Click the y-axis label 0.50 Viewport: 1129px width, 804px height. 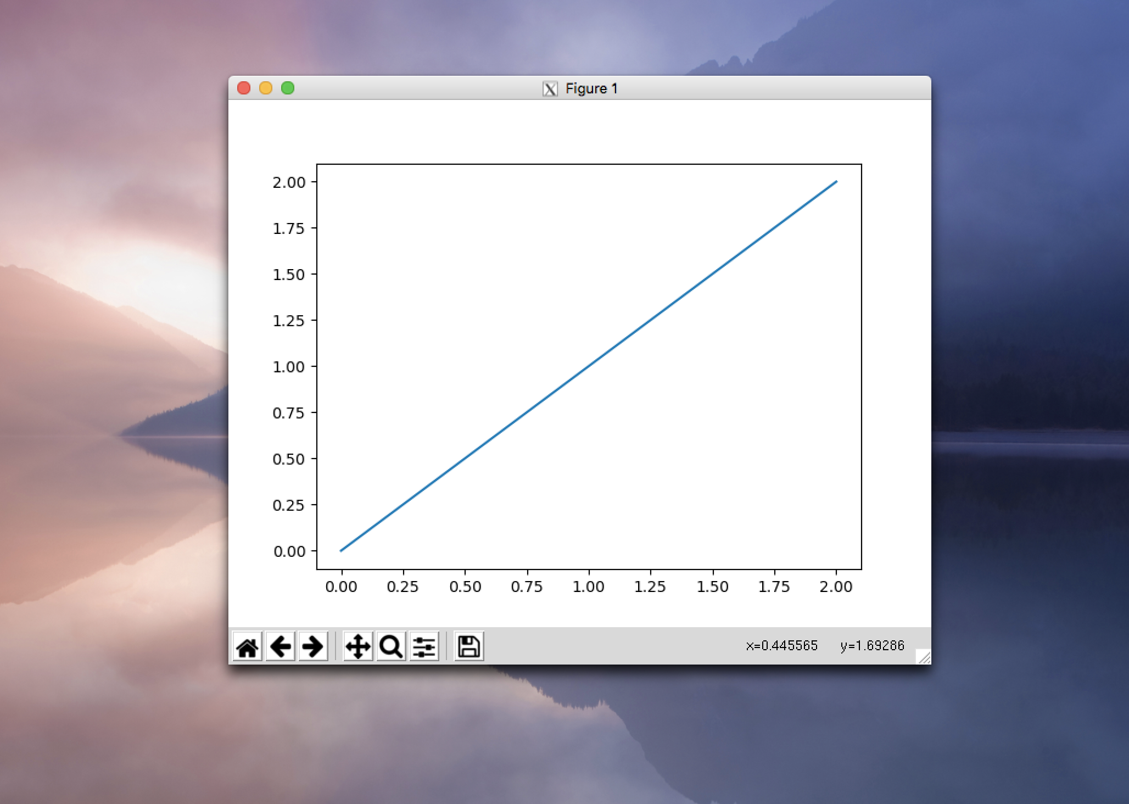tap(289, 459)
